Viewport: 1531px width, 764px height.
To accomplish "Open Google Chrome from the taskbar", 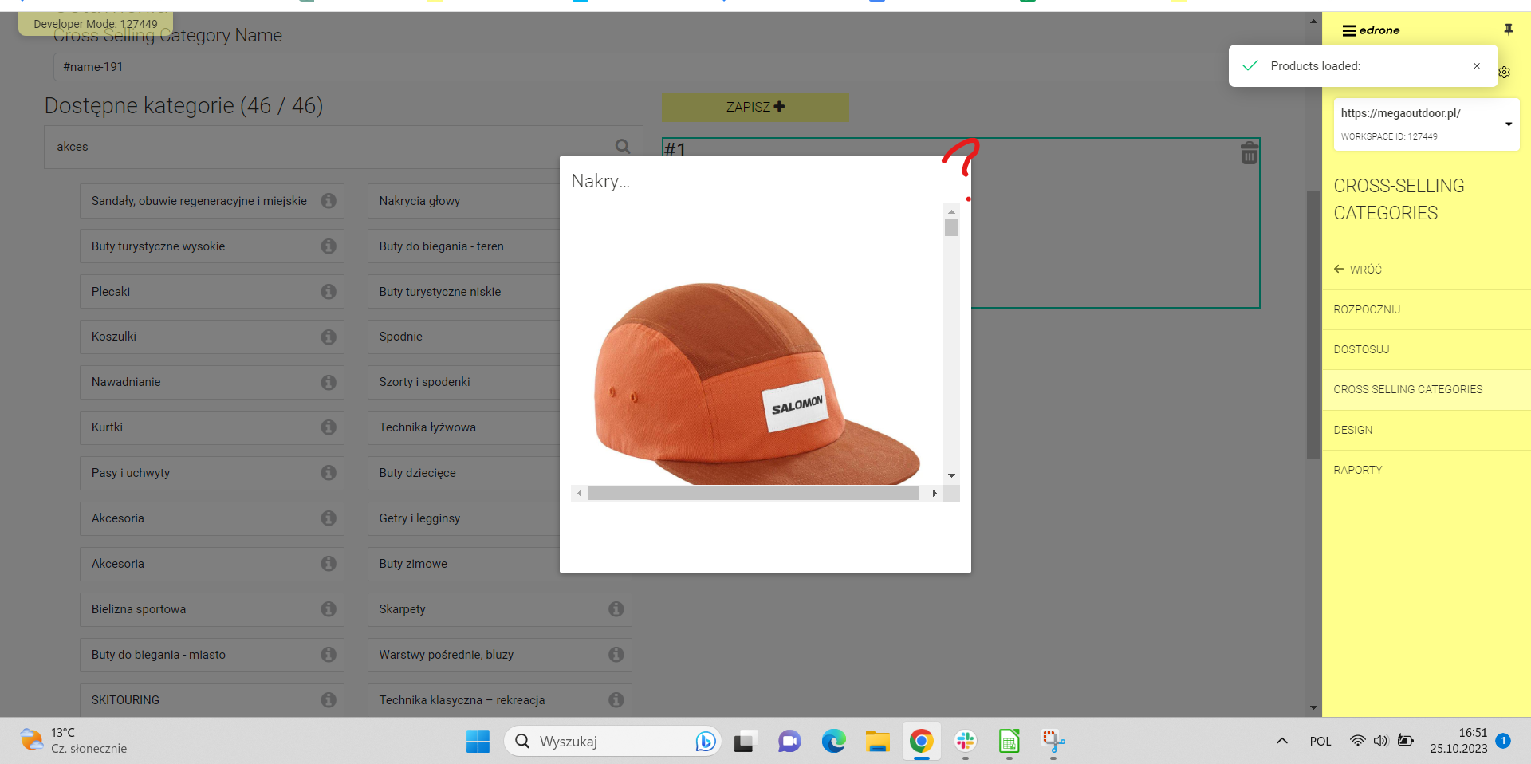I will (922, 742).
